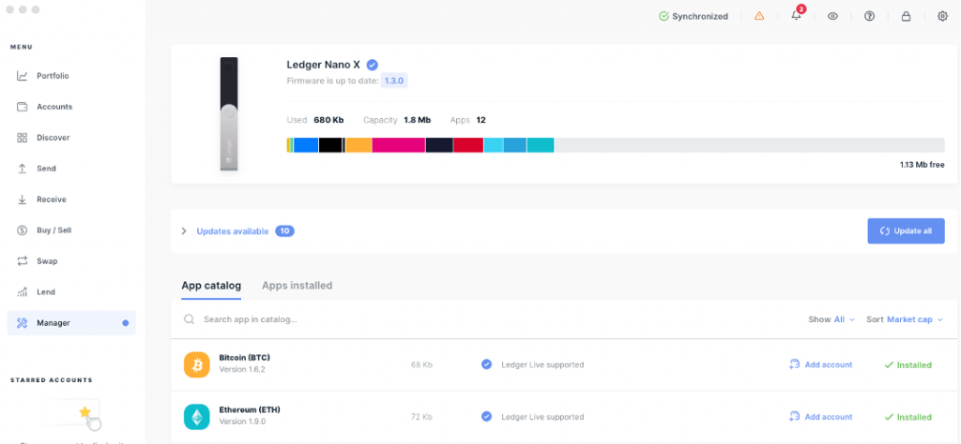Open the help question mark icon

coord(869,16)
